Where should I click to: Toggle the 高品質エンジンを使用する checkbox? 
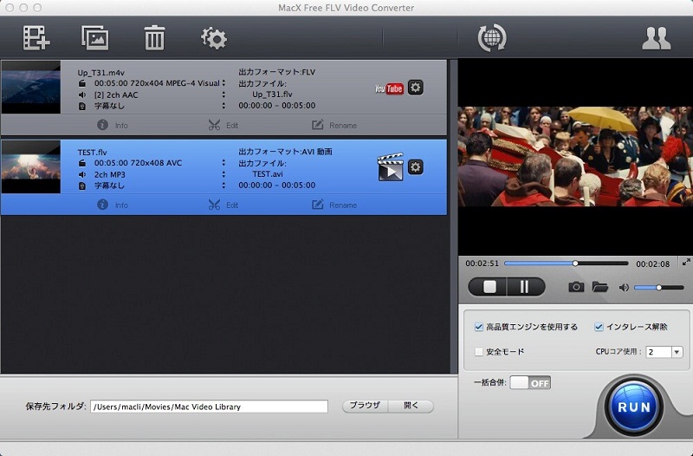point(479,327)
